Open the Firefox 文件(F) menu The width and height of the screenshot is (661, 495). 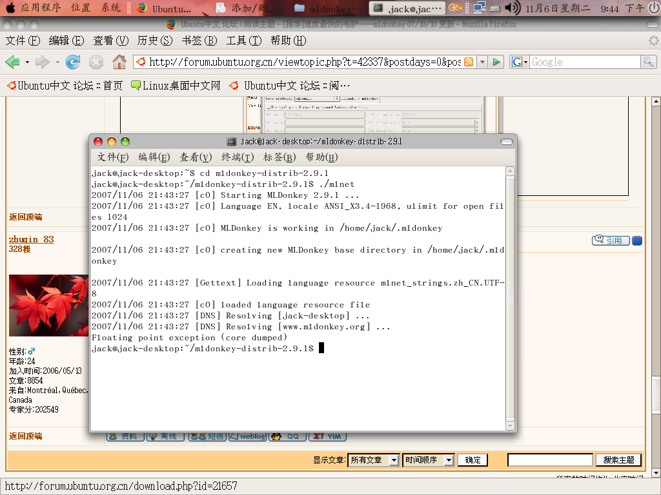pyautogui.click(x=23, y=41)
